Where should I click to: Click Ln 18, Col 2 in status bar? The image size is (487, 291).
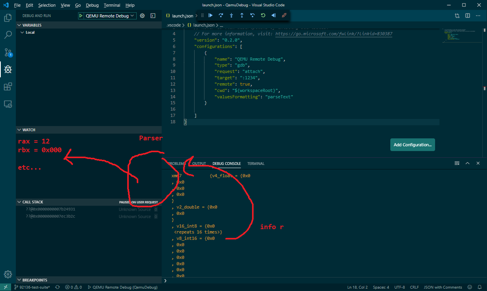[x=357, y=287]
